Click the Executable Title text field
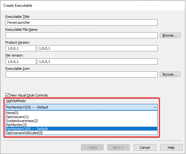 coord(82,22)
